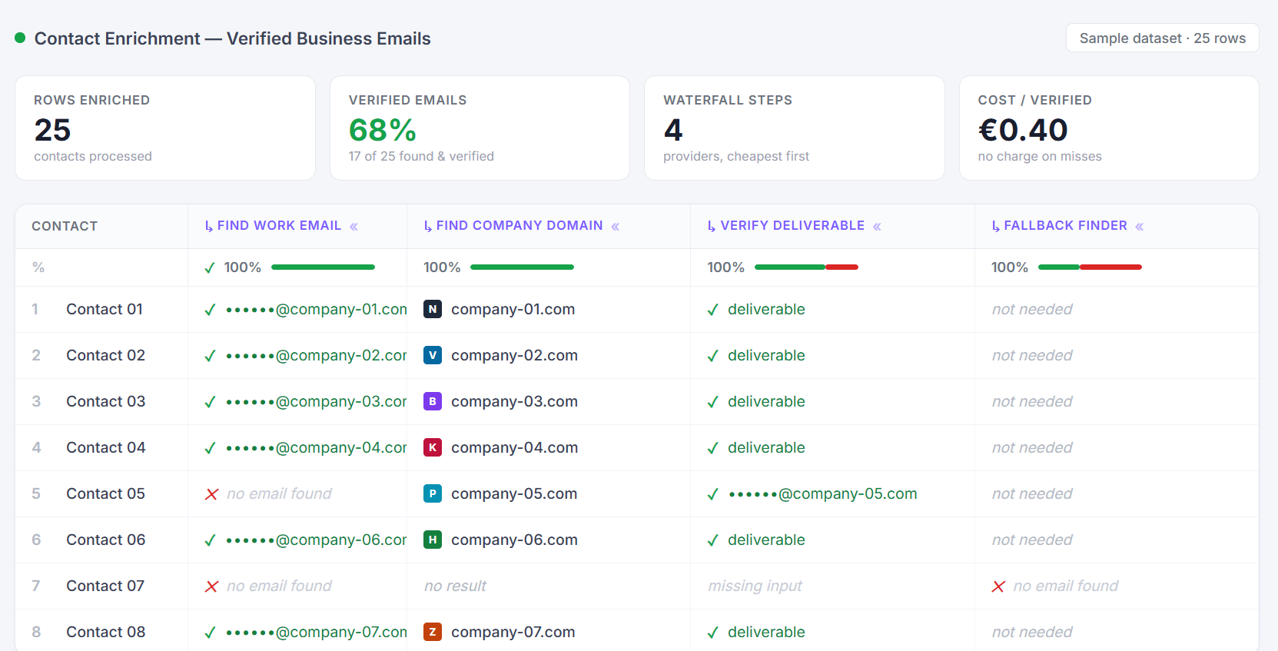Collapse the Find Company Domain column
Viewport: 1278px width, 651px height.
pyautogui.click(x=616, y=226)
